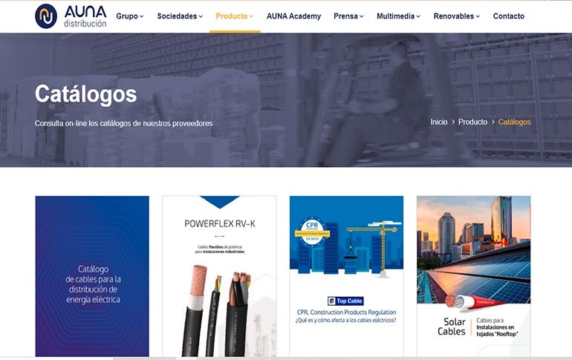Expand the Grupo dropdown menu

130,16
